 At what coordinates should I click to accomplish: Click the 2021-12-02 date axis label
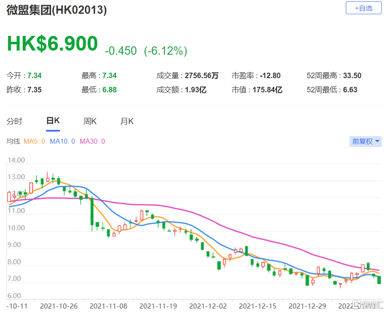coord(208,306)
